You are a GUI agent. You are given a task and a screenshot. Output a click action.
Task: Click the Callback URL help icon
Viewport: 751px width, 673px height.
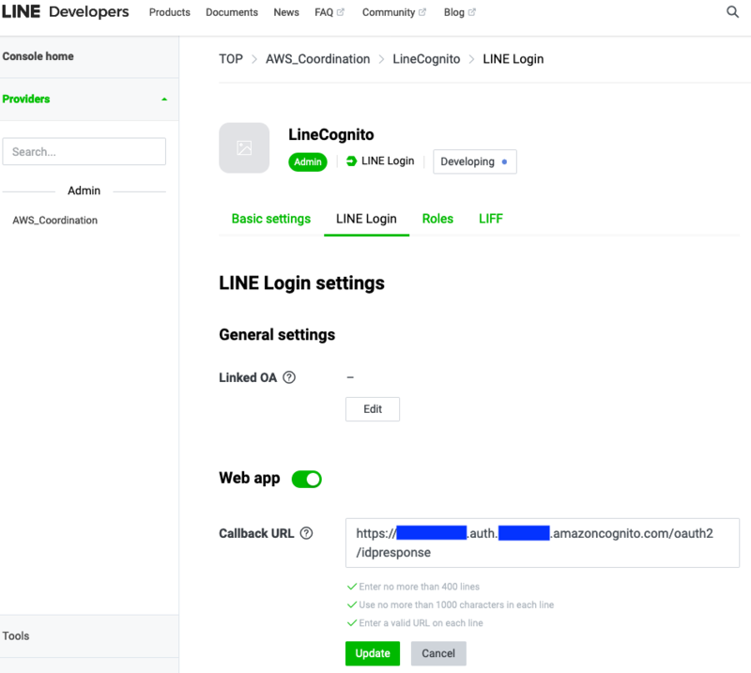pos(306,533)
